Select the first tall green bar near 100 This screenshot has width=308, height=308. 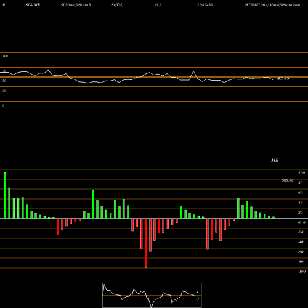(5, 196)
